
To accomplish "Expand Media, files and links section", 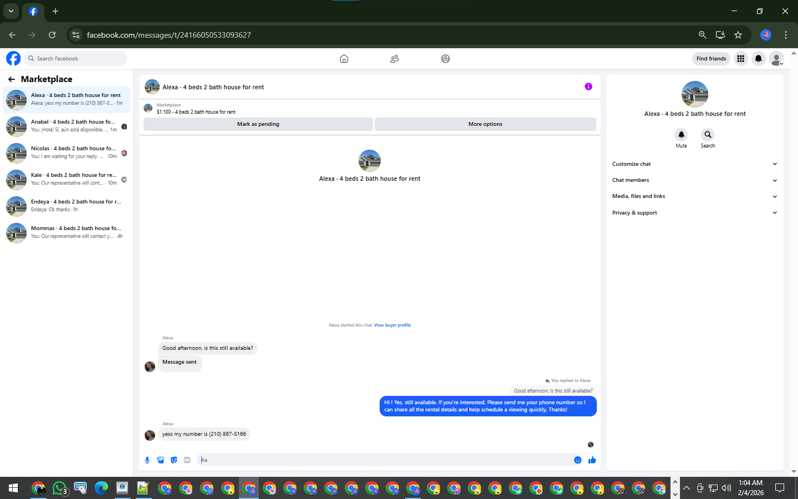I will (x=694, y=196).
